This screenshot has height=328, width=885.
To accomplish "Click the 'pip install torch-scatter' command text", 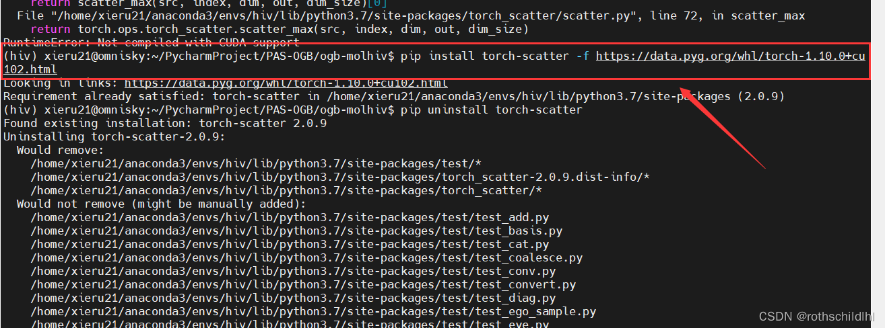I will click(x=485, y=56).
